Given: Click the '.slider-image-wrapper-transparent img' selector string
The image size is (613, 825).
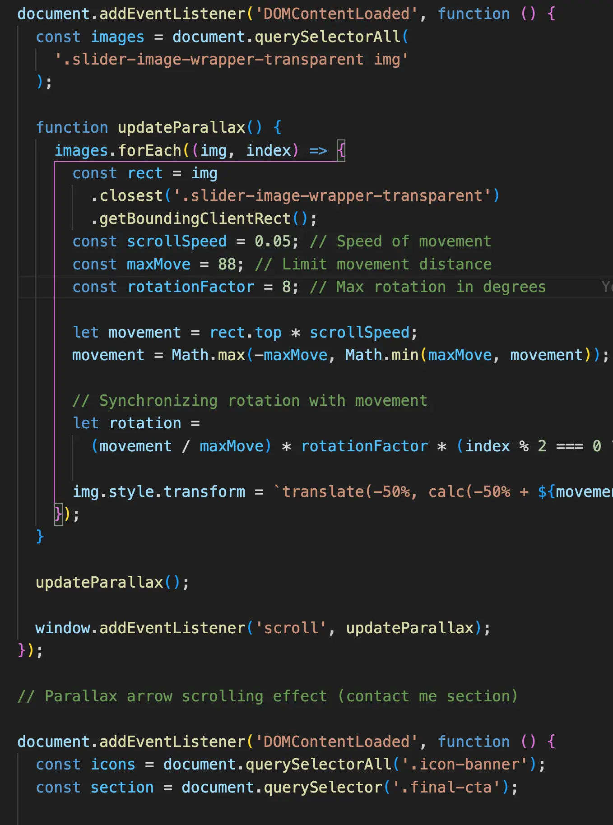Looking at the screenshot, I should coord(232,60).
